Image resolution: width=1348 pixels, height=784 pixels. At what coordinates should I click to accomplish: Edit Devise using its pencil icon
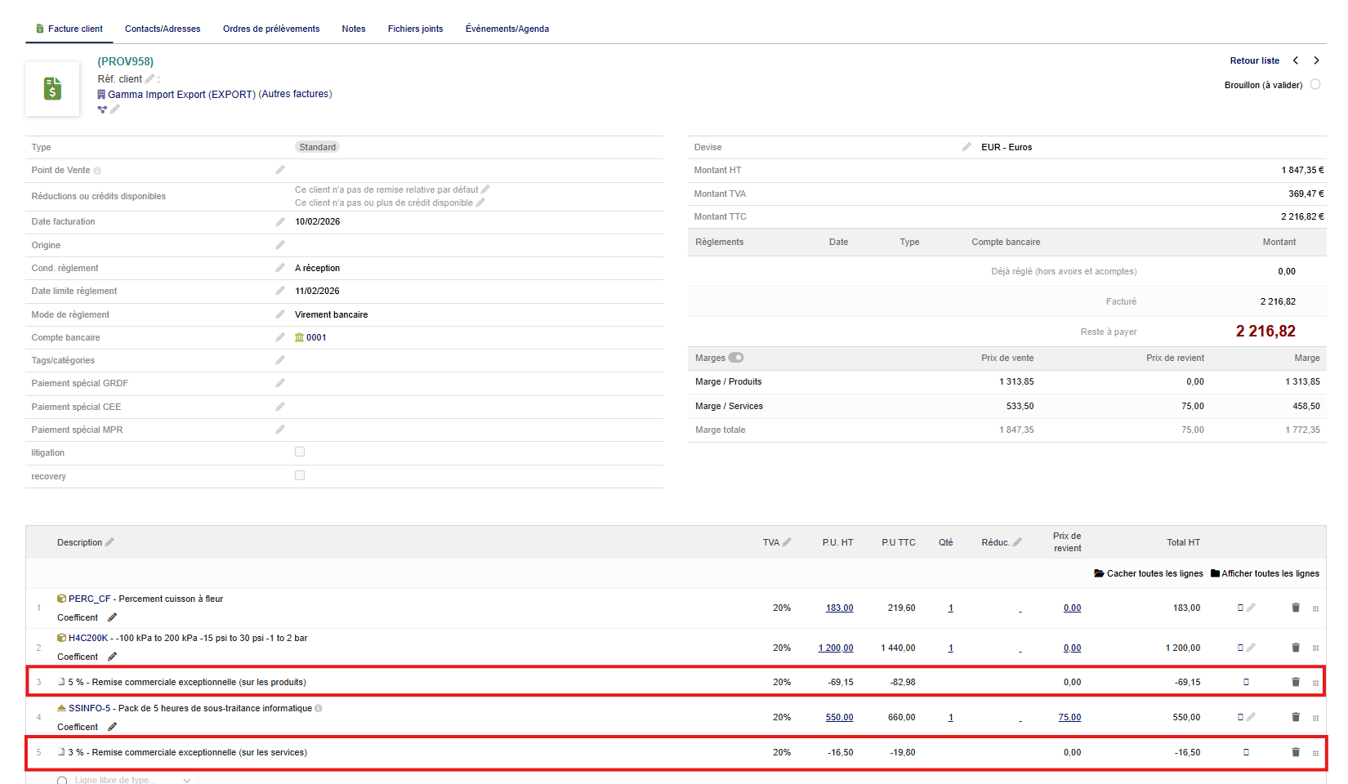pyautogui.click(x=966, y=147)
